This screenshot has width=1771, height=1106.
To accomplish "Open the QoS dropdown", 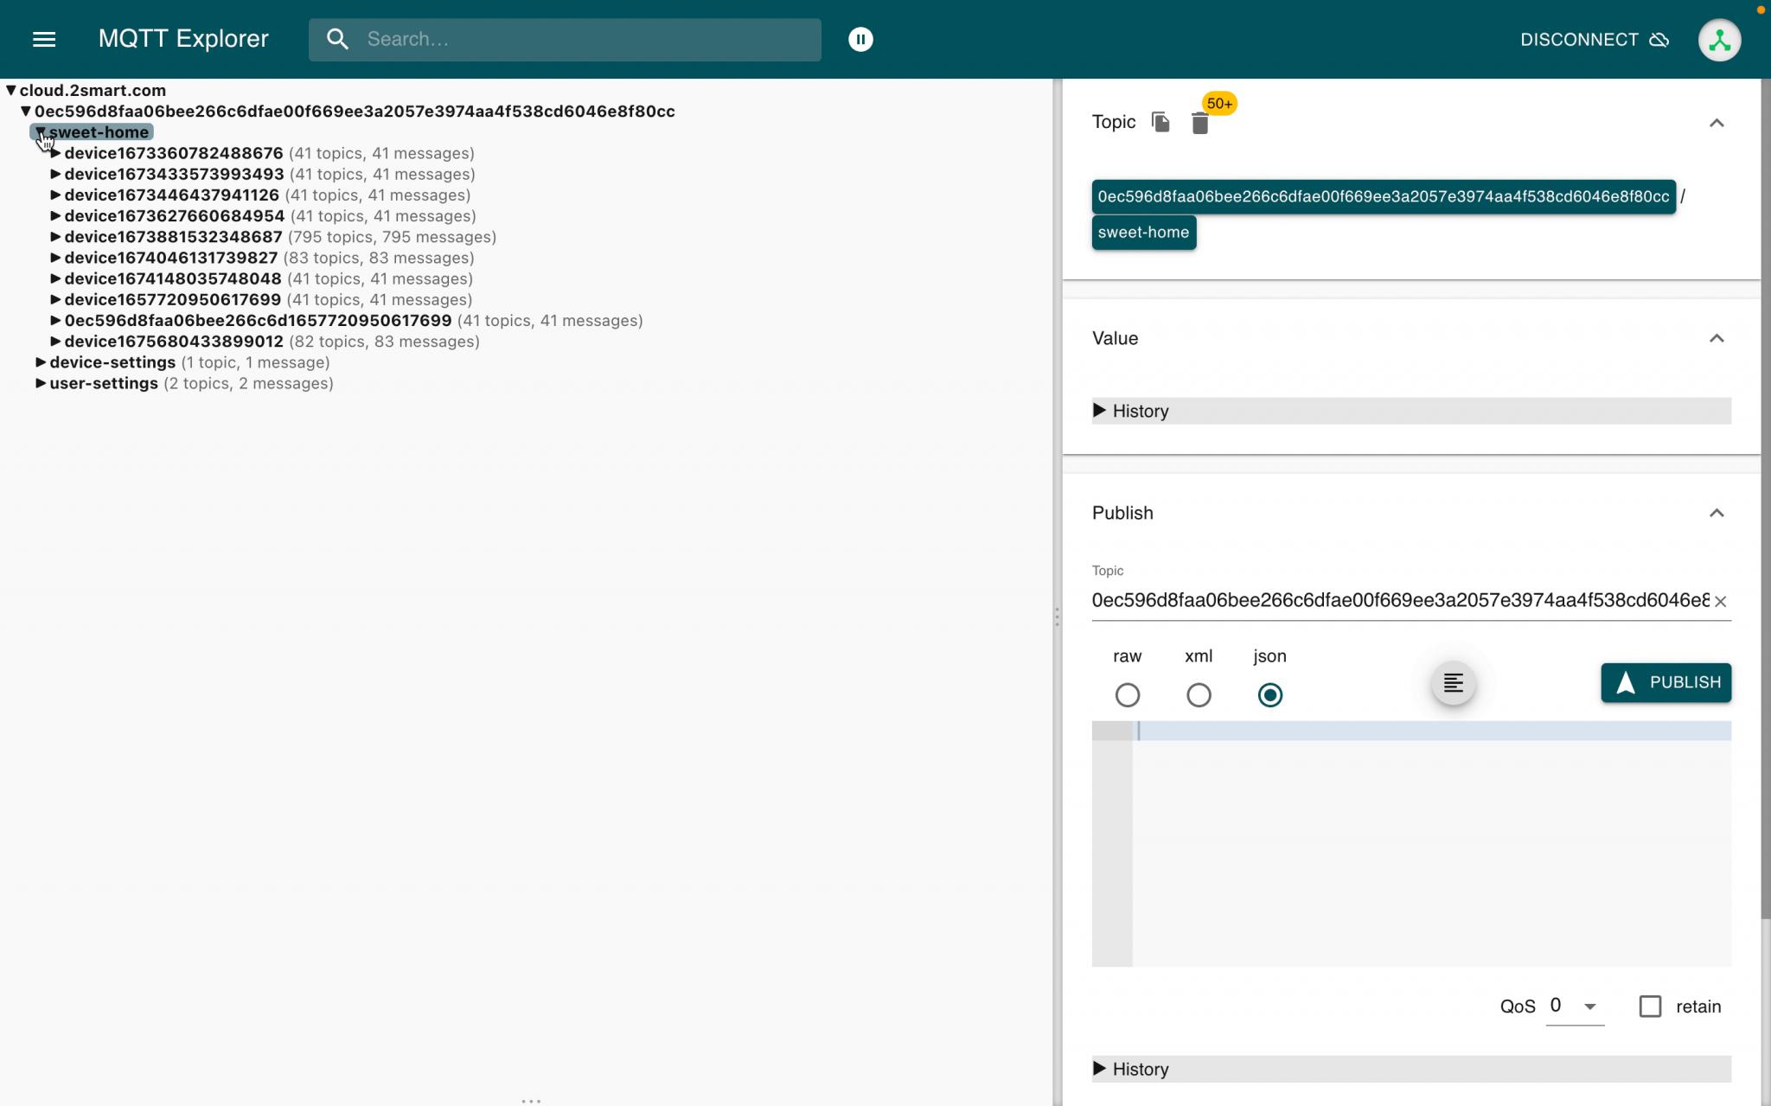I will [x=1588, y=1006].
